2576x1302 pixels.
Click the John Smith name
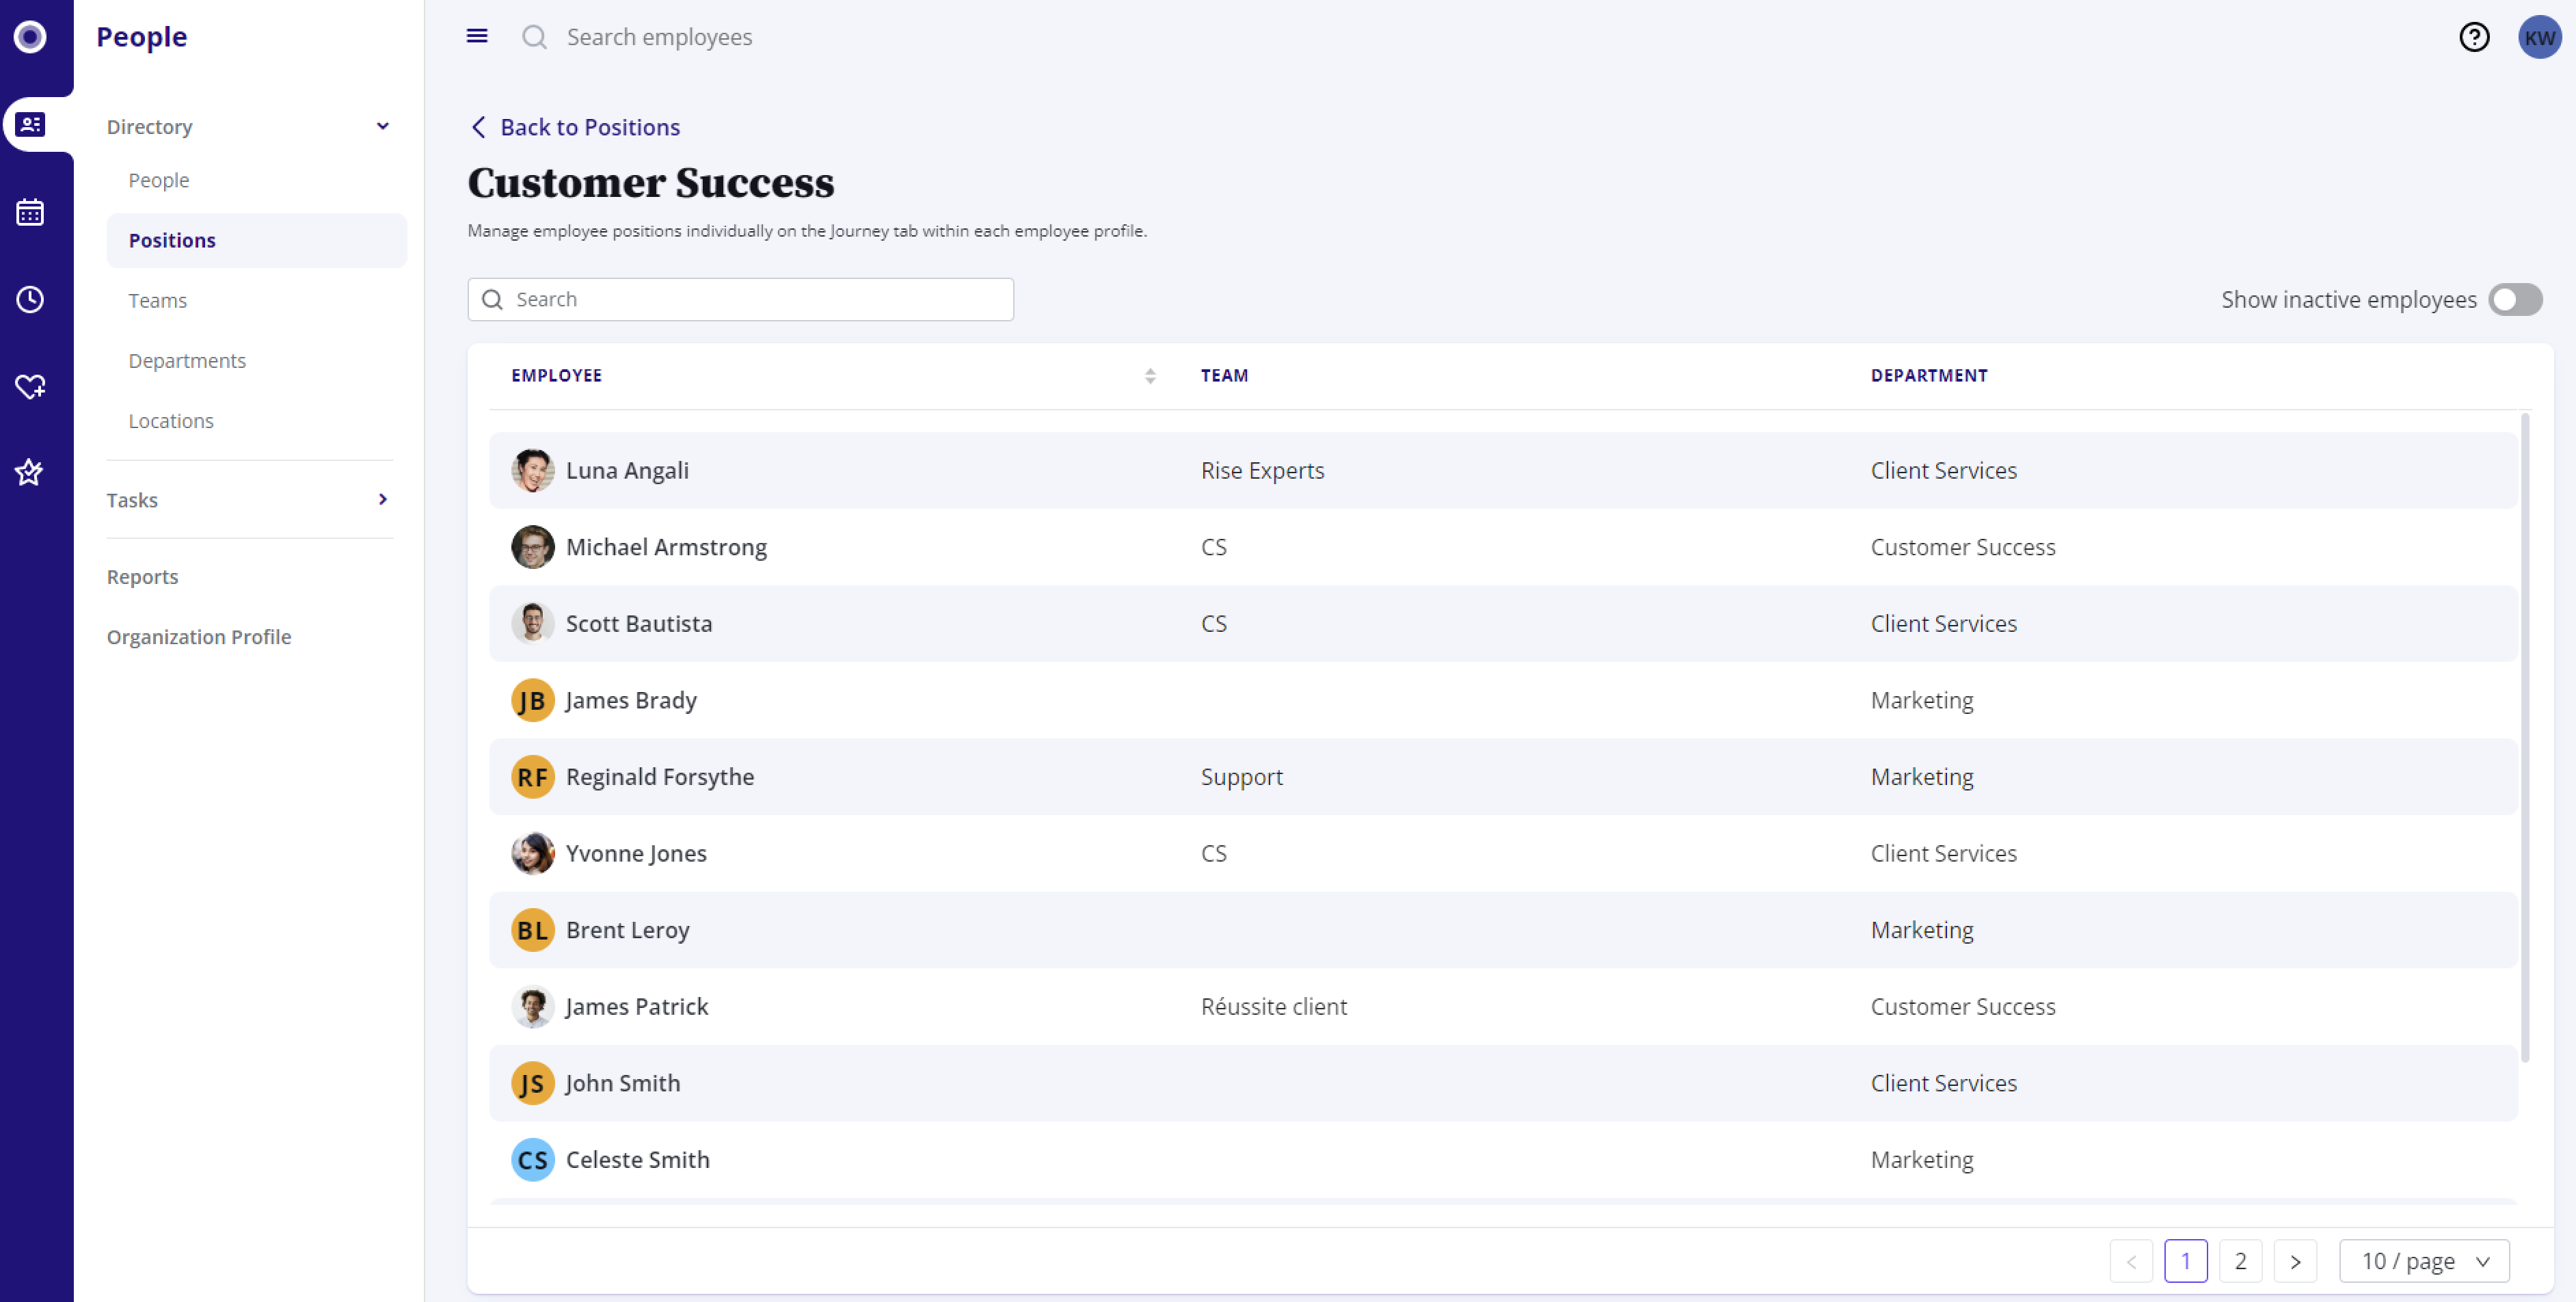[622, 1083]
